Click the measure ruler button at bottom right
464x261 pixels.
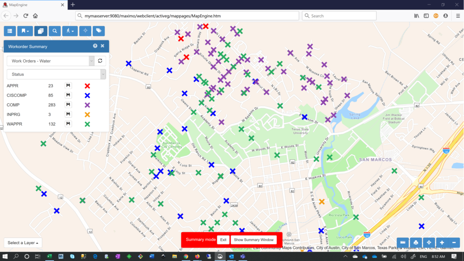[402, 242]
